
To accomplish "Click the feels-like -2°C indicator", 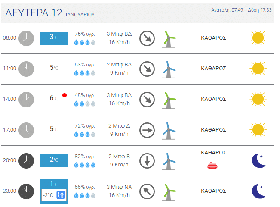I will (x=54, y=195).
